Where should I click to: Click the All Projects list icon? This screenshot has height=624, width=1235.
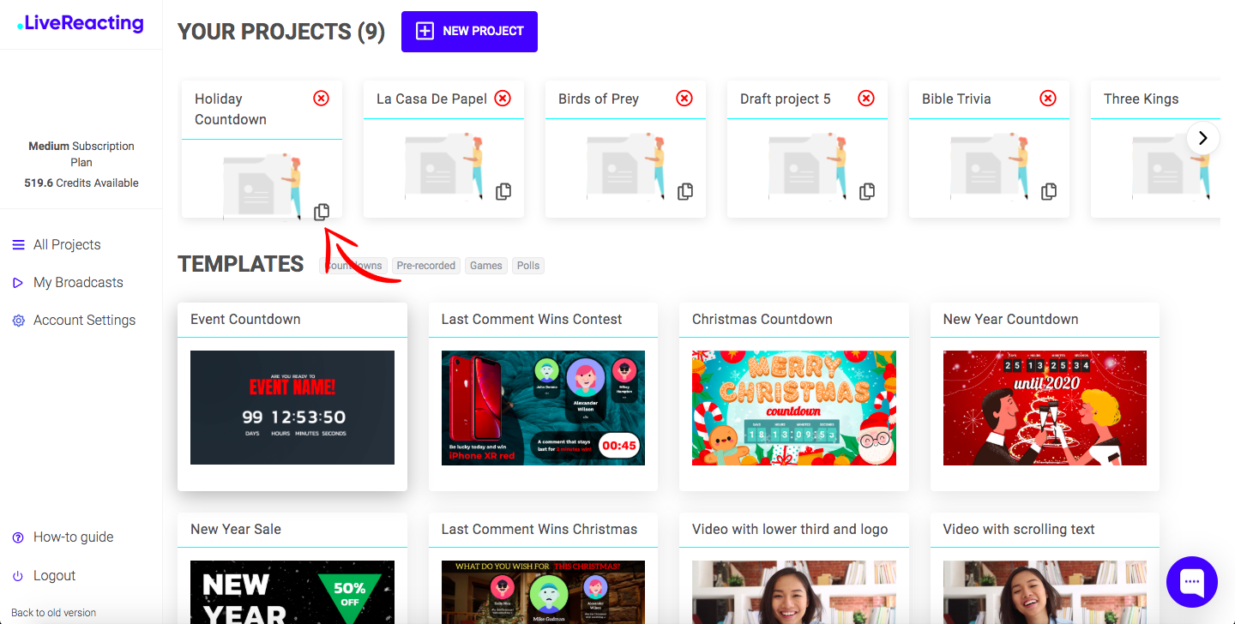coord(18,245)
